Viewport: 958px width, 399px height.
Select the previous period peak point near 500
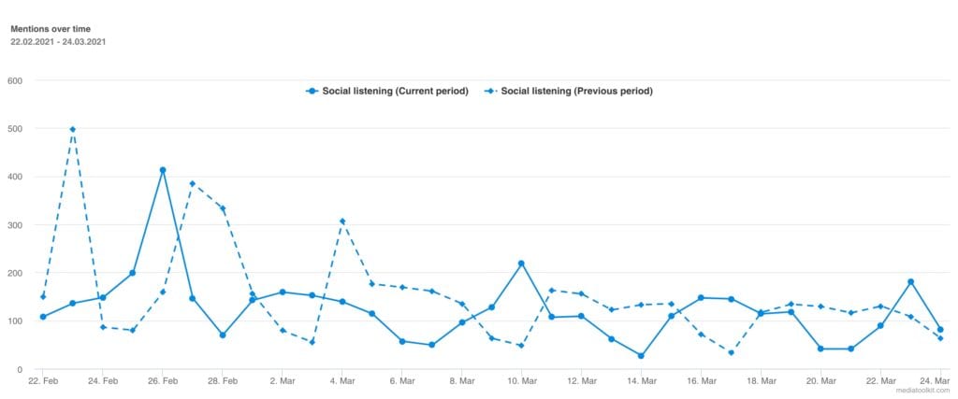coord(73,129)
